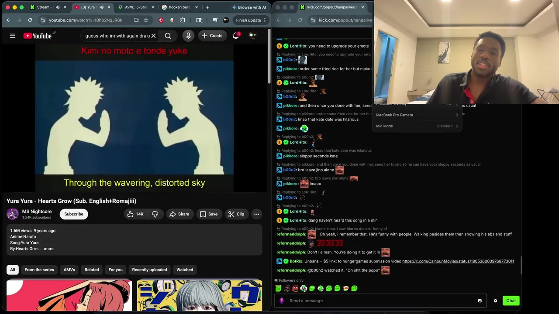
Task: Select the From the series chip
Action: 39,270
